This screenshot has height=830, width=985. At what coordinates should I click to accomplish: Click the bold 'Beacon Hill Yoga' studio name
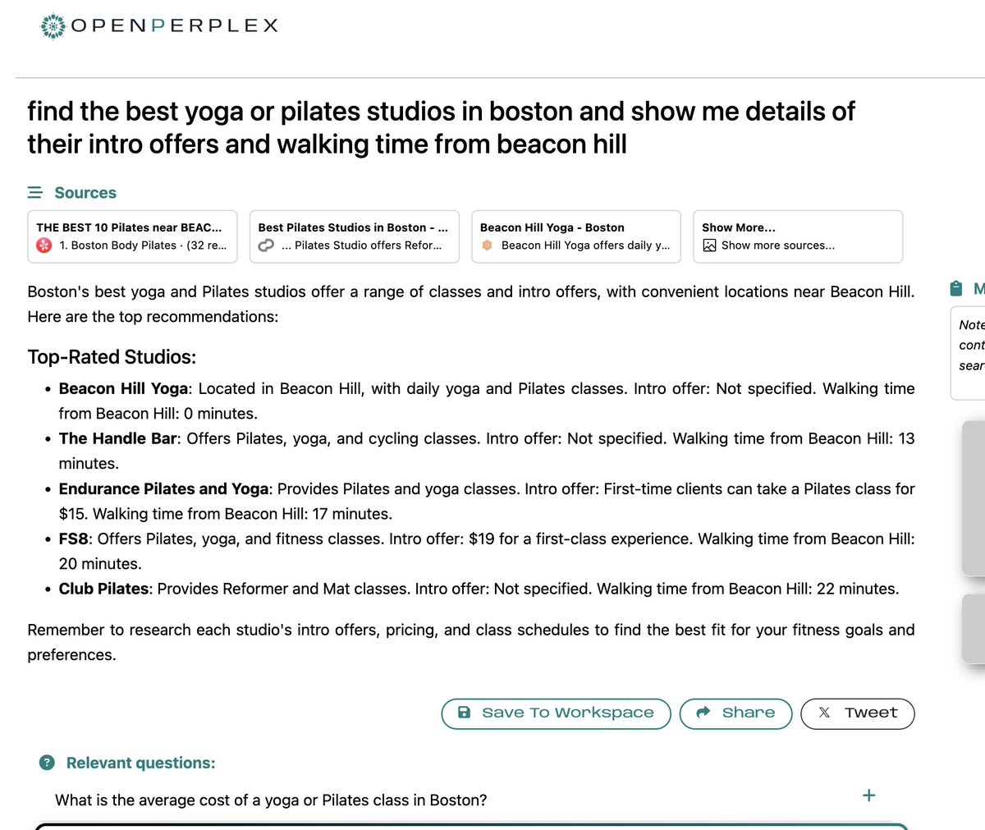pos(124,388)
